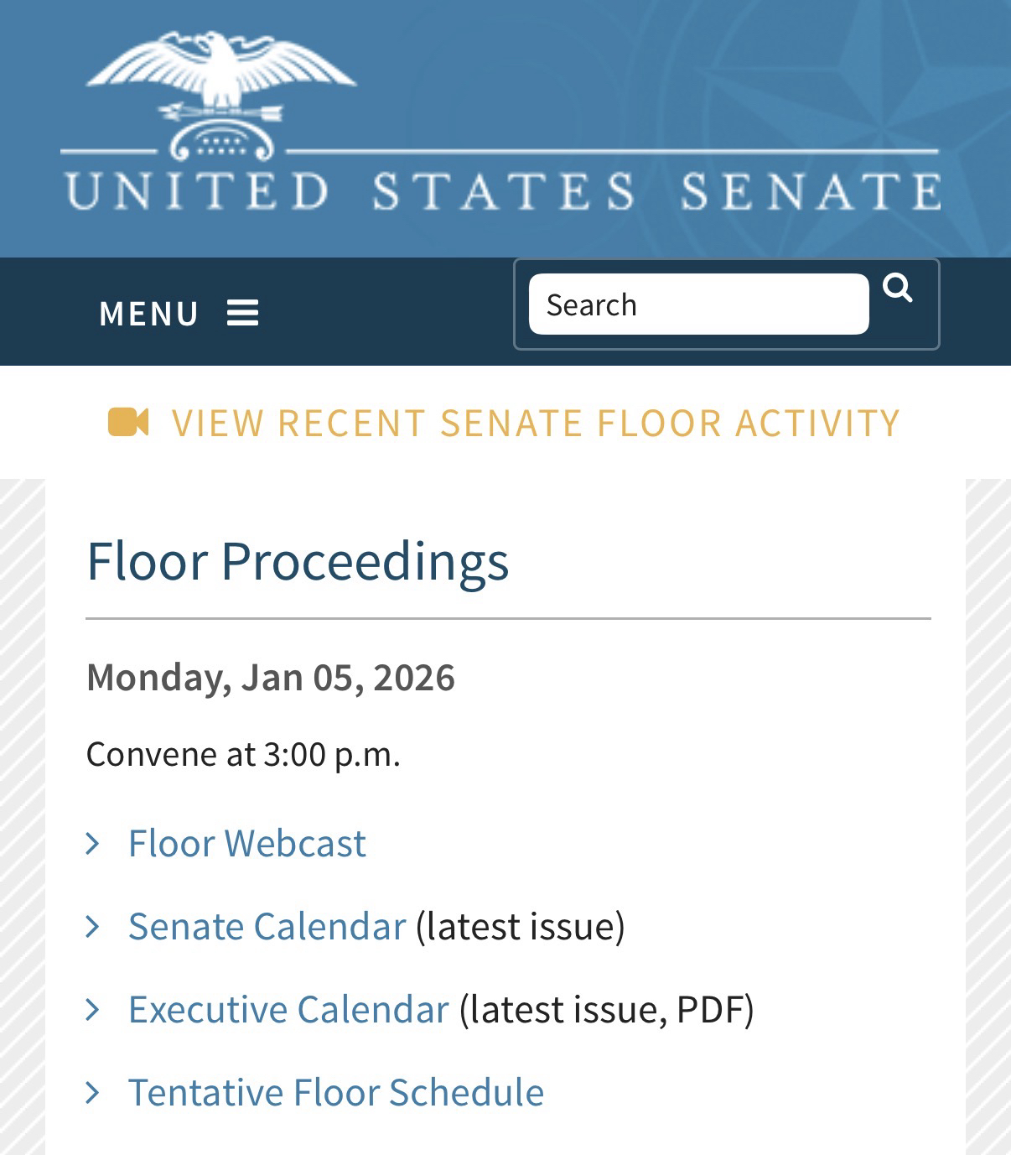This screenshot has width=1011, height=1155.
Task: Click the Convene at 3:00 p.m. text
Action: (x=243, y=754)
